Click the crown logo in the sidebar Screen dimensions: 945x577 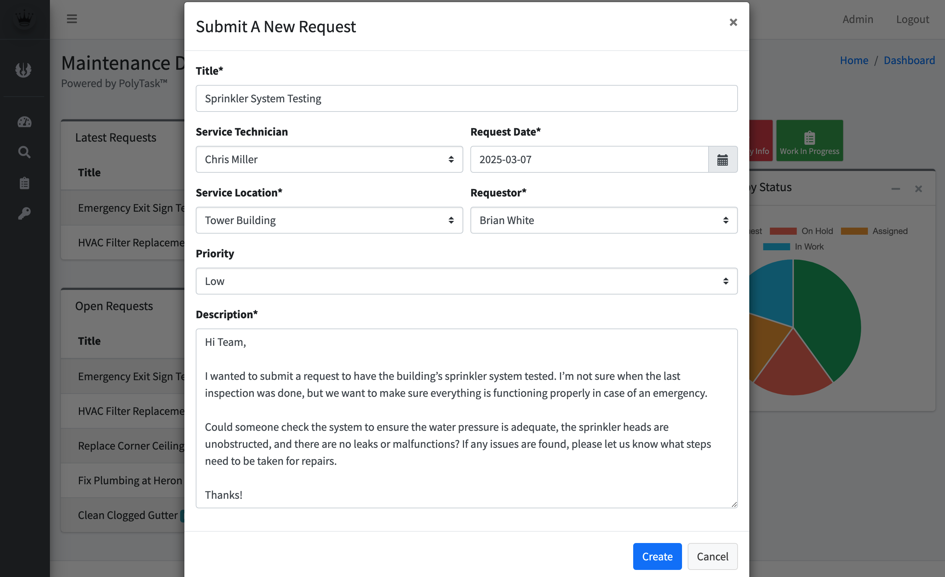(24, 19)
